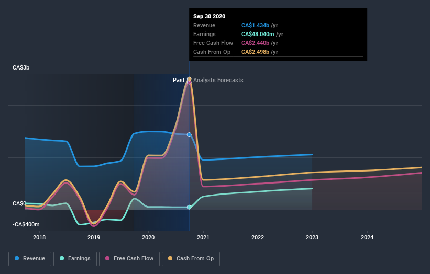
Task: Click the 'Cash From Op' row label in tooltip
Action: pos(212,52)
